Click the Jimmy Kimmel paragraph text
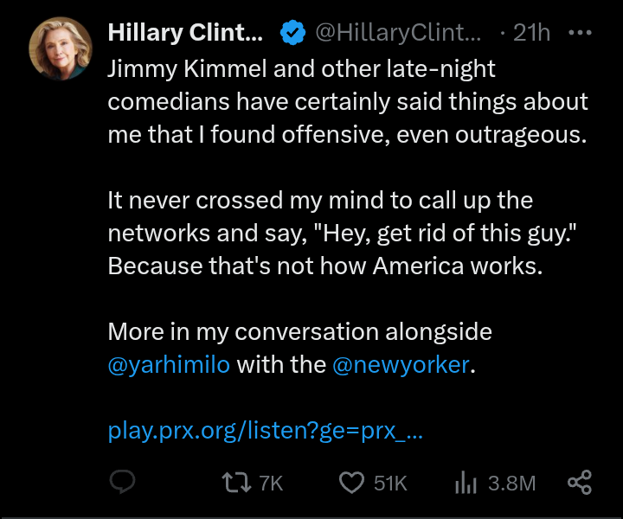 point(346,101)
